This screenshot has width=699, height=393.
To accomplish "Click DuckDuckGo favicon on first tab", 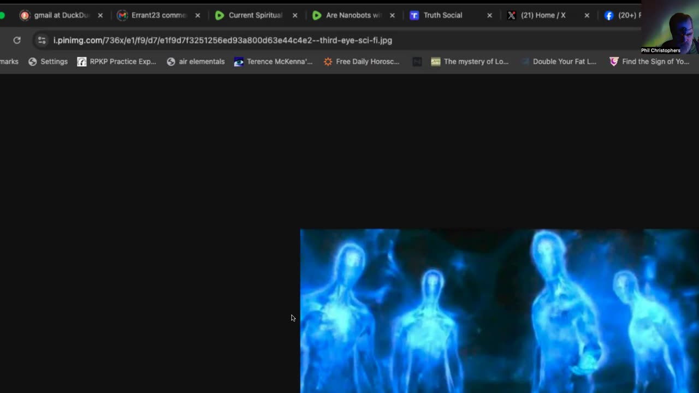I will 25,15.
